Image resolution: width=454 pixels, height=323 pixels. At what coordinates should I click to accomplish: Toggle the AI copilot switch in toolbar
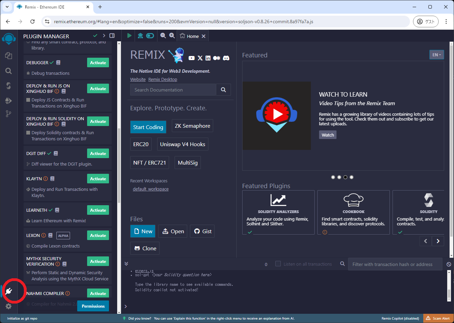point(150,36)
